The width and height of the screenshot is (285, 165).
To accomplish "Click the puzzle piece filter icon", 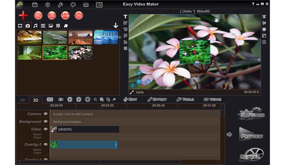I will coord(66,26).
